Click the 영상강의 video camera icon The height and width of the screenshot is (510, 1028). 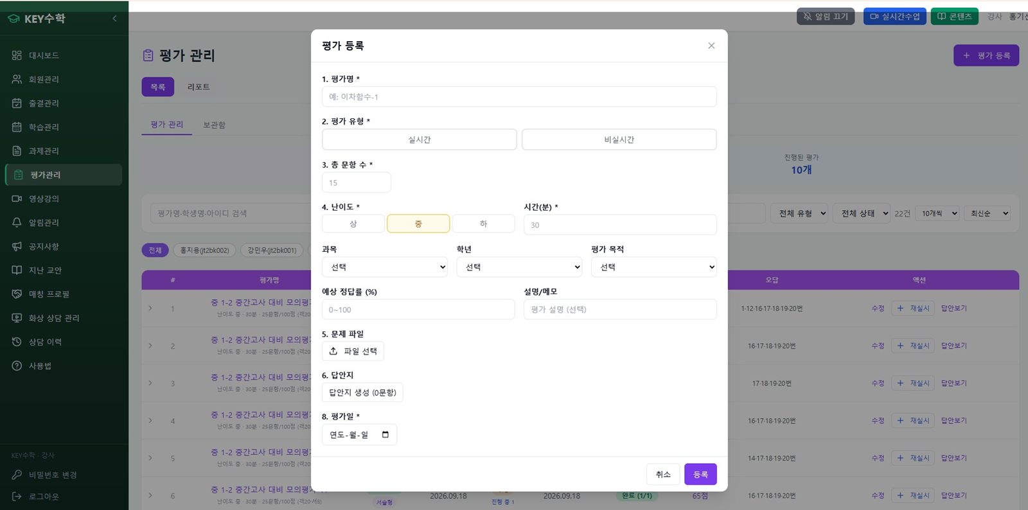(17, 198)
